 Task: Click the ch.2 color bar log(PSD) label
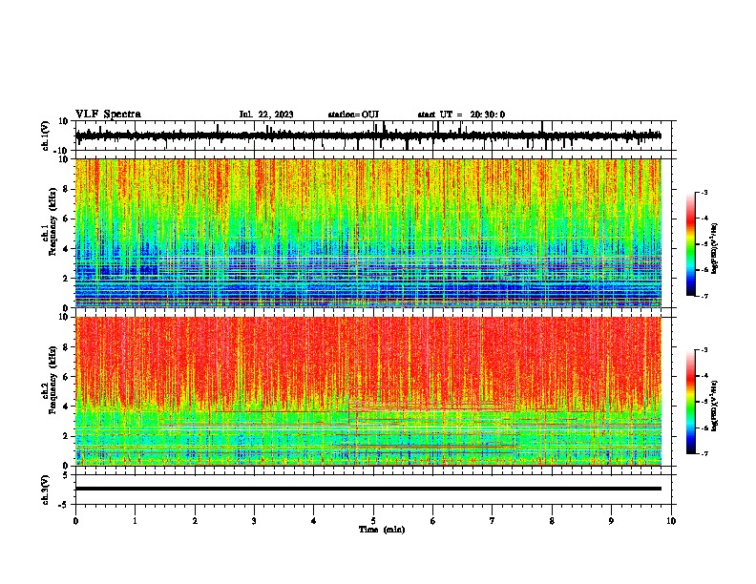pos(715,406)
